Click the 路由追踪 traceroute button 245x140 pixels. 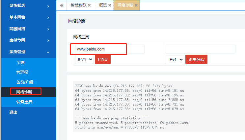tap(196, 60)
